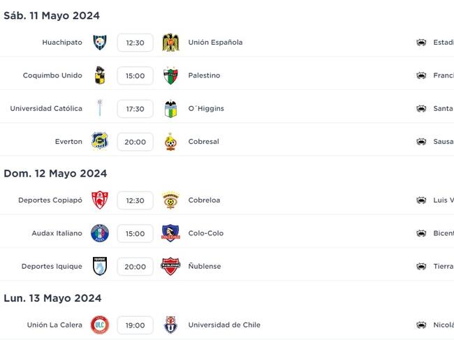
Task: Click the Cobreloa team name
Action: pos(204,200)
